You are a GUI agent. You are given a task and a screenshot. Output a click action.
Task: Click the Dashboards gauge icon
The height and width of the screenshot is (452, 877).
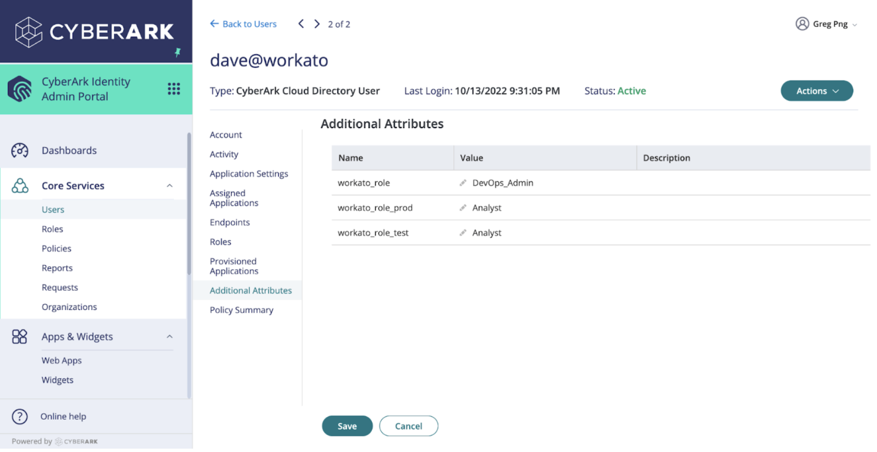pos(20,151)
